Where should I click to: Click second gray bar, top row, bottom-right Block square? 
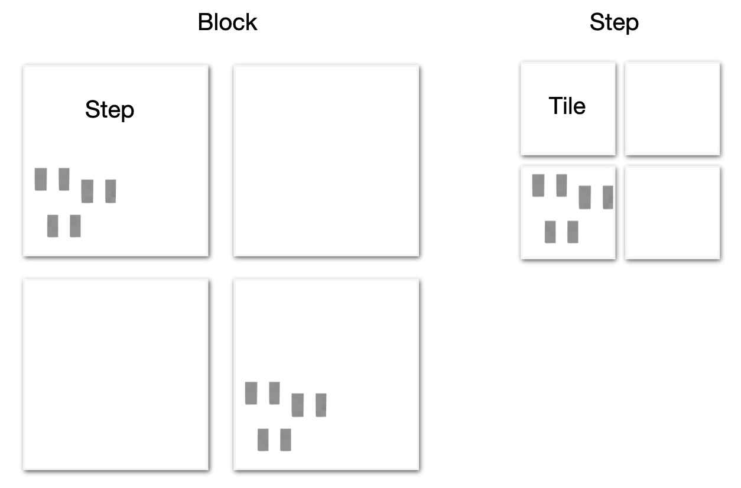[x=274, y=393]
